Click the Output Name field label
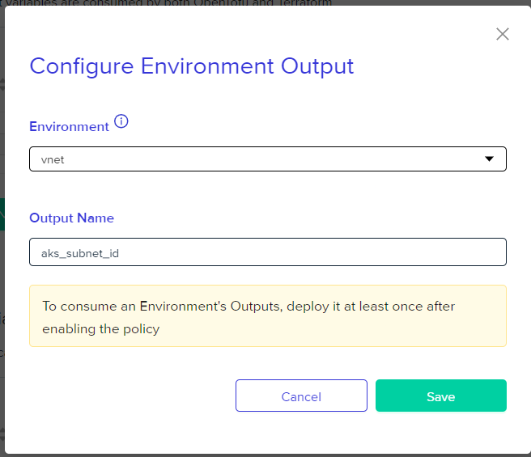531x457 pixels. 72,218
